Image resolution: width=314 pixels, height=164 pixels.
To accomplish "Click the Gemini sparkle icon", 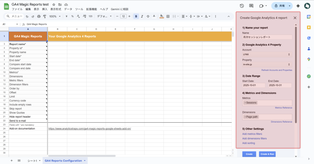I will [x=298, y=6].
